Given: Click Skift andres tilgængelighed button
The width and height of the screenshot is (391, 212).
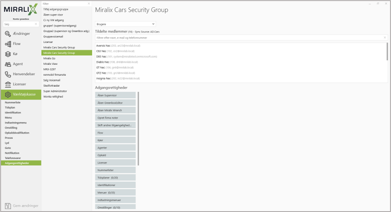Looking at the screenshot, I should (x=115, y=125).
